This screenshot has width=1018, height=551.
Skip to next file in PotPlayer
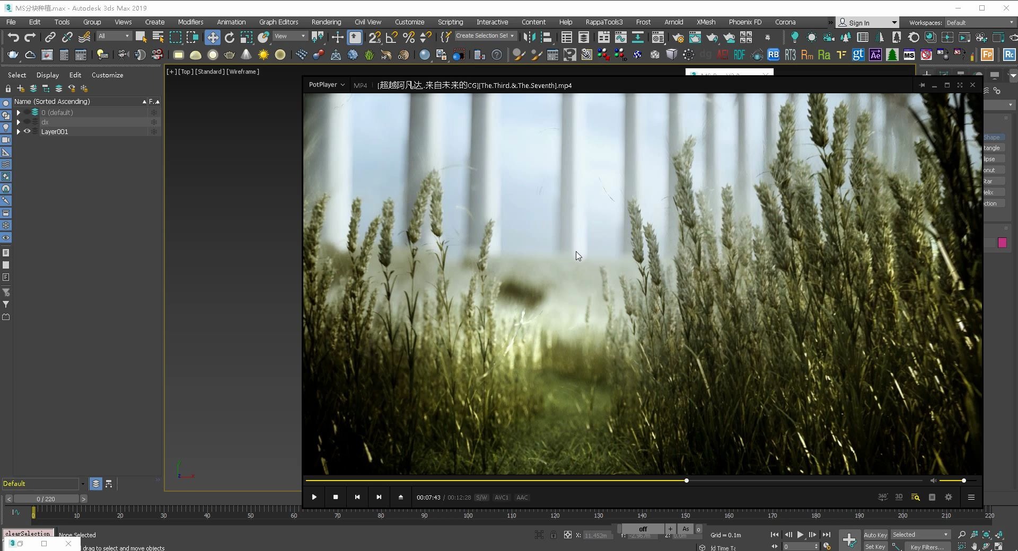(x=379, y=497)
